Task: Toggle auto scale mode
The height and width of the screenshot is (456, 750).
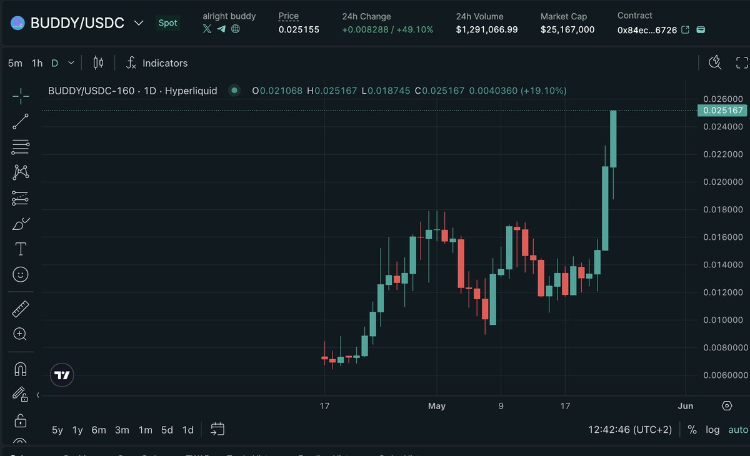Action: [738, 430]
